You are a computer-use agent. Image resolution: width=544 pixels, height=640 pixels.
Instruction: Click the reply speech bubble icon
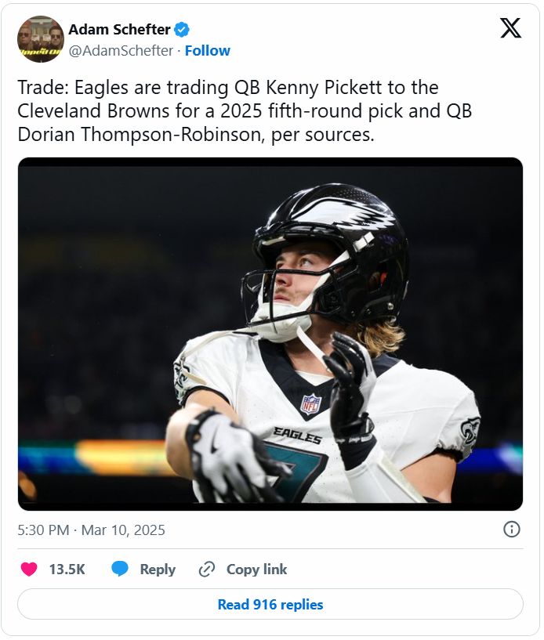tap(120, 569)
